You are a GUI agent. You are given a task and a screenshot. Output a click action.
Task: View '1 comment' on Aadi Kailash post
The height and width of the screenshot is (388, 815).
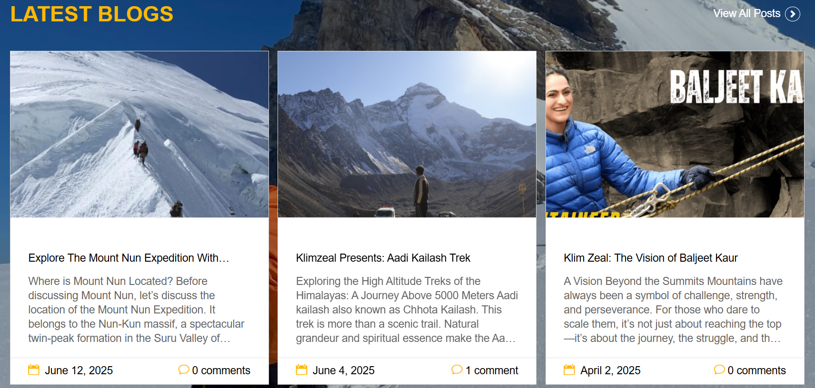coord(492,370)
